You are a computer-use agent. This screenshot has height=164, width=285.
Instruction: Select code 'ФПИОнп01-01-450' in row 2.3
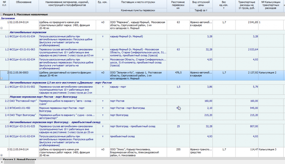pos(24,109)
